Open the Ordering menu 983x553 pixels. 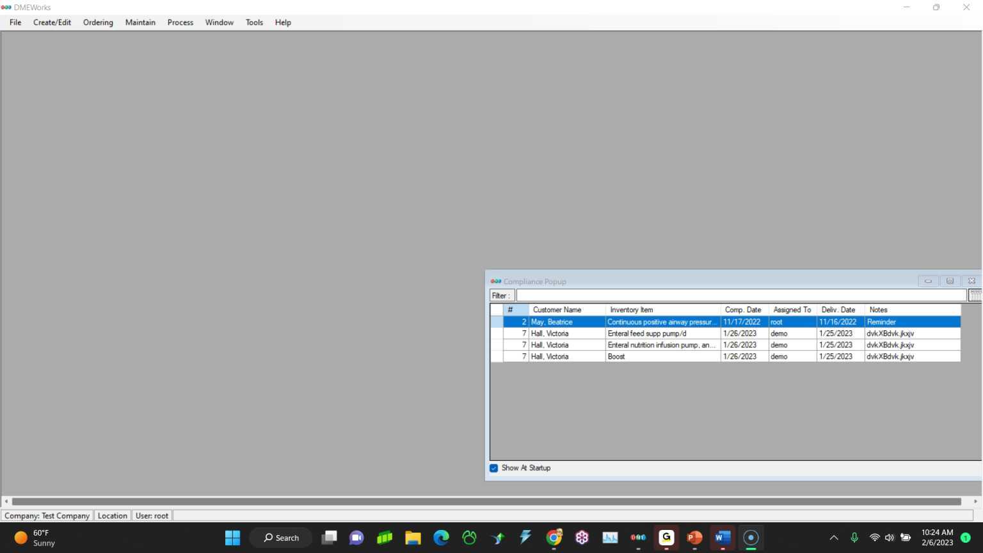click(x=98, y=22)
